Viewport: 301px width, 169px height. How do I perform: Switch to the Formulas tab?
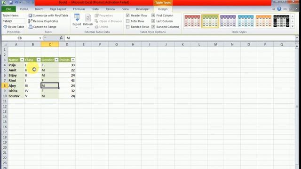79,9
